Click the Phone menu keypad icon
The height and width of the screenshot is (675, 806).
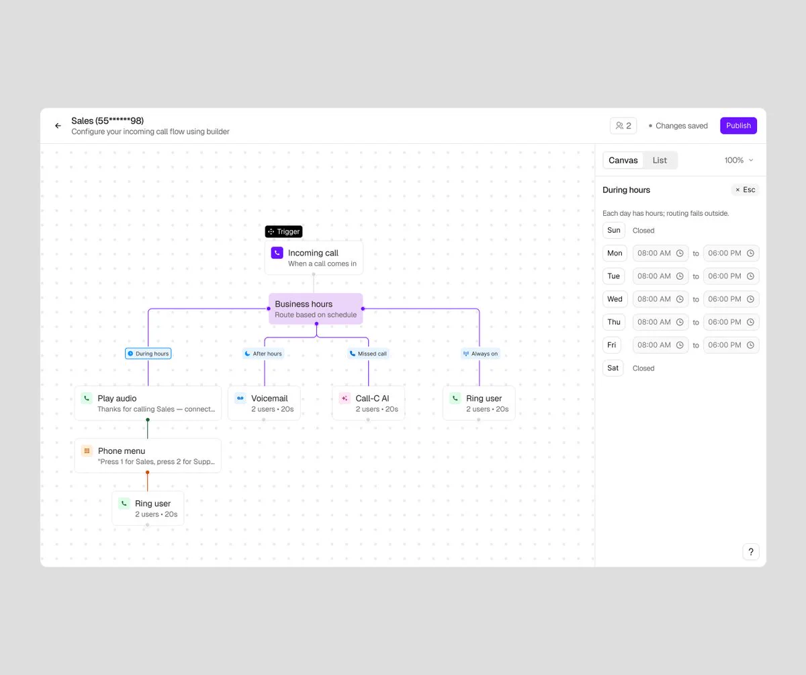coord(87,450)
